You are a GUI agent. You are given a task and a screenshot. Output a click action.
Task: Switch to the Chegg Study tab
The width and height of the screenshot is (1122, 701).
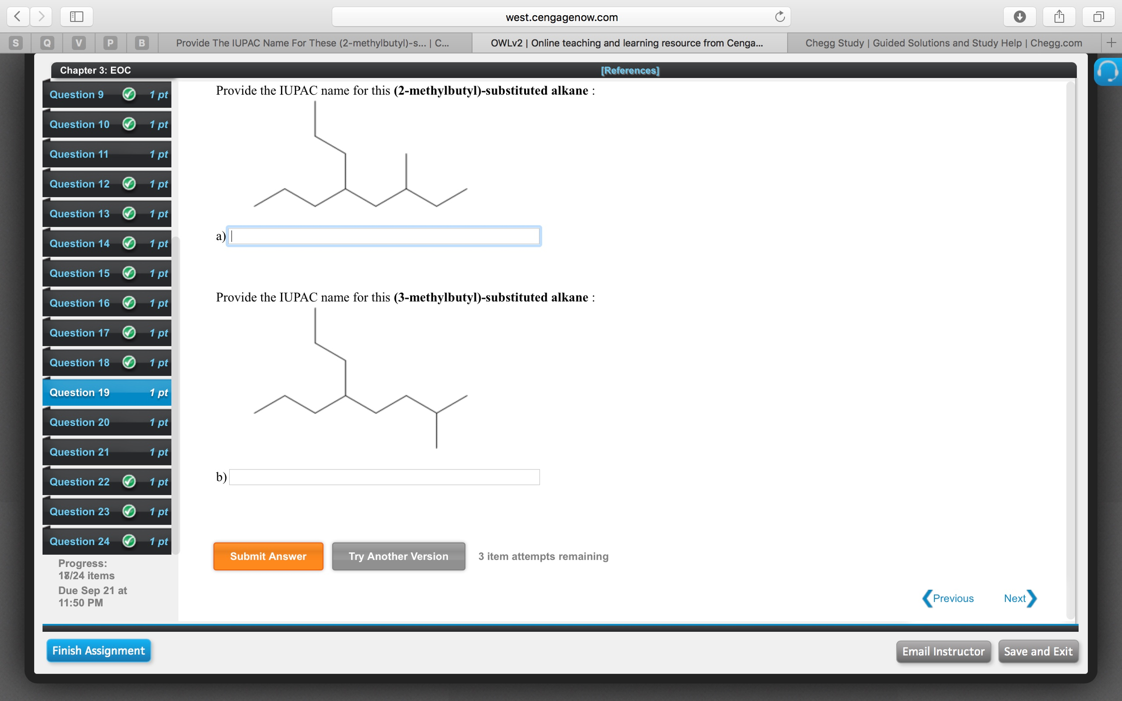(x=943, y=43)
